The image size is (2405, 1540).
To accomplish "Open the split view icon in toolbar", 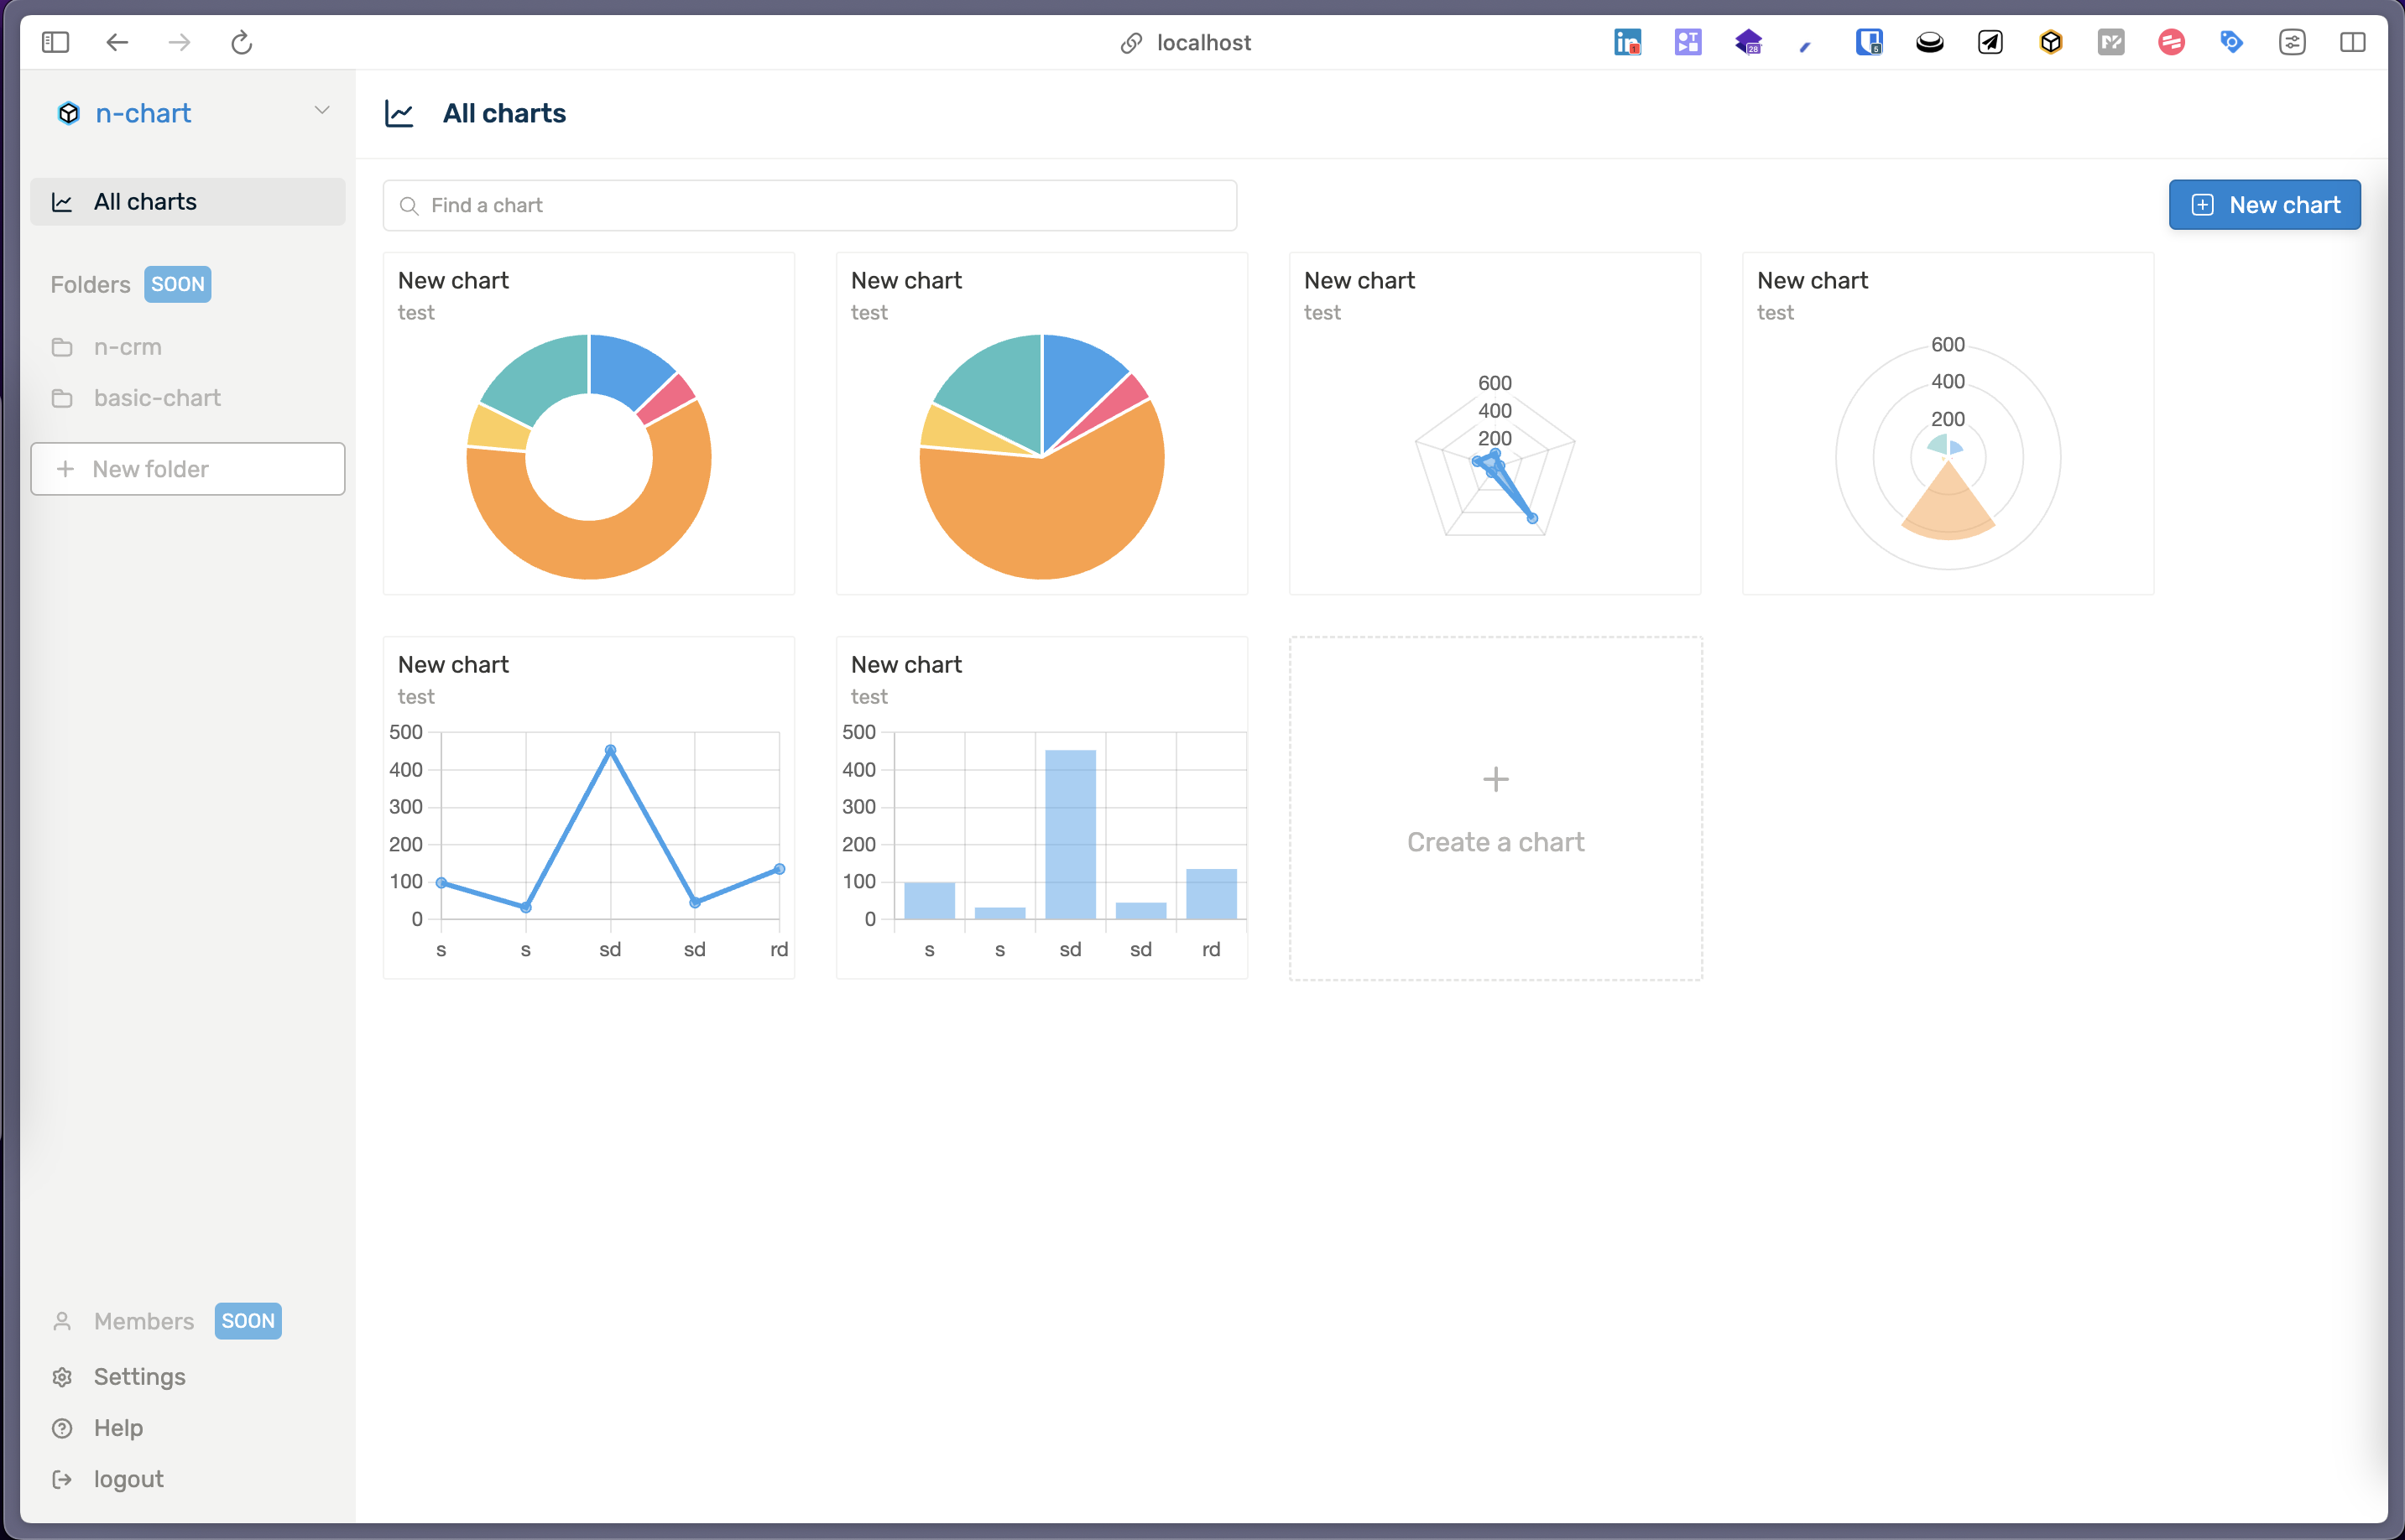I will (x=2352, y=42).
